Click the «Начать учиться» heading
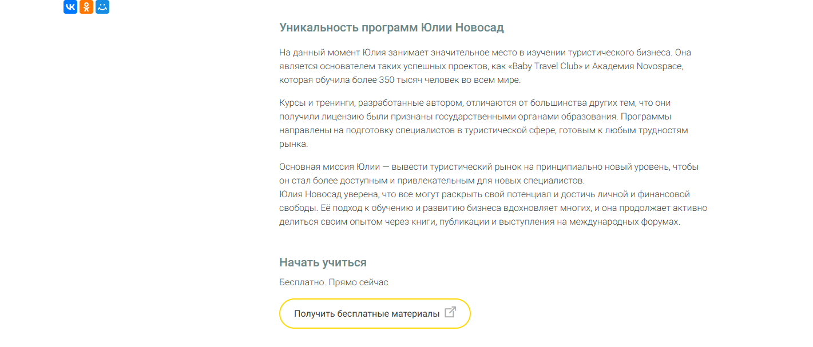This screenshot has width=813, height=347. pos(323,262)
